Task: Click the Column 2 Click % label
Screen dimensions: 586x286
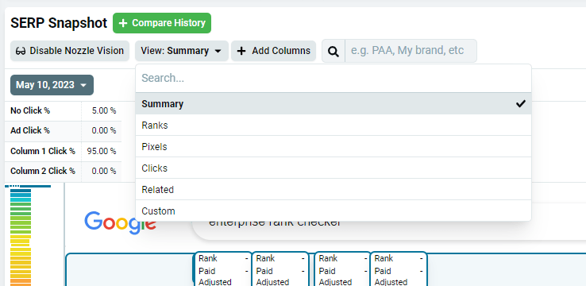Action: 43,172
